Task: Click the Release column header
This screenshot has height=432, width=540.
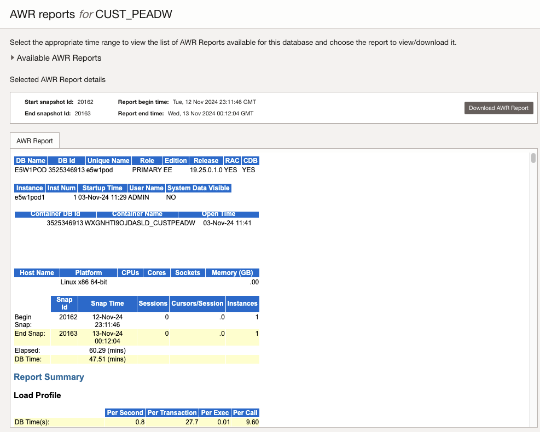Action: pos(206,161)
